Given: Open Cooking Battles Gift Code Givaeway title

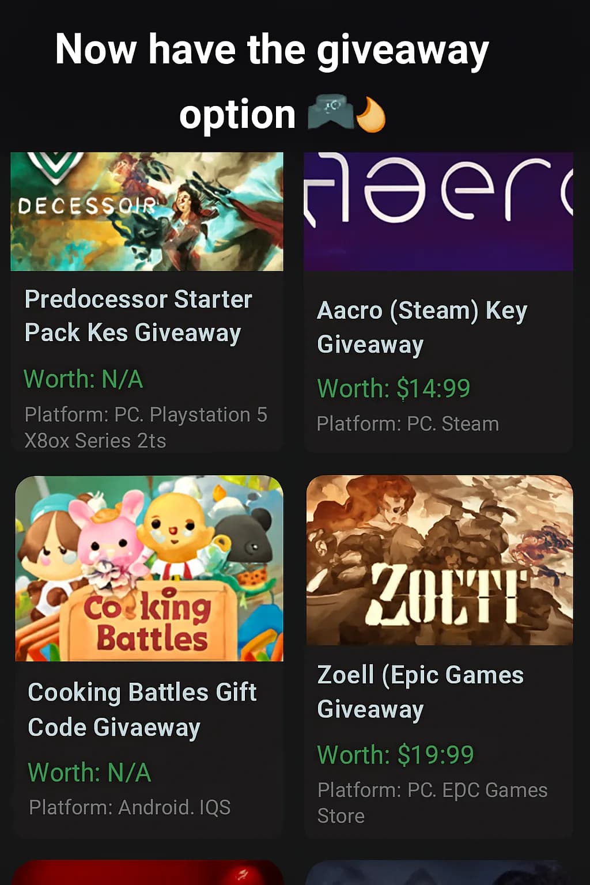Looking at the screenshot, I should click(142, 709).
